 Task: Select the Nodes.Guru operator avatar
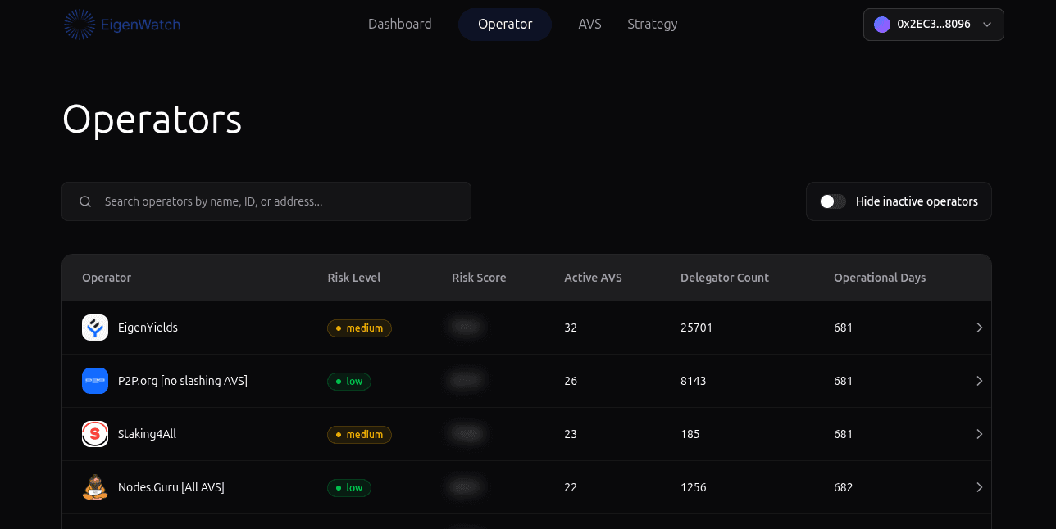tap(94, 486)
